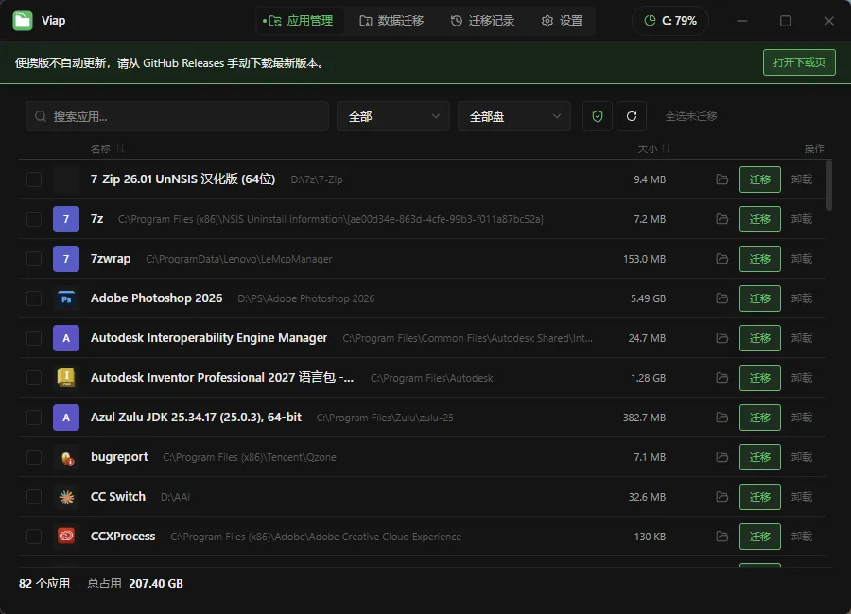This screenshot has width=851, height=614.
Task: Click the Adobe Photoshop 2026 app icon
Action: (66, 298)
